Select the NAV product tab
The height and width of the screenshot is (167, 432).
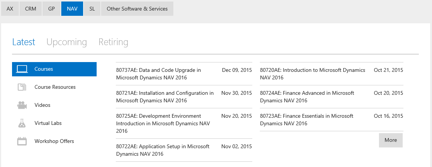pyautogui.click(x=72, y=9)
